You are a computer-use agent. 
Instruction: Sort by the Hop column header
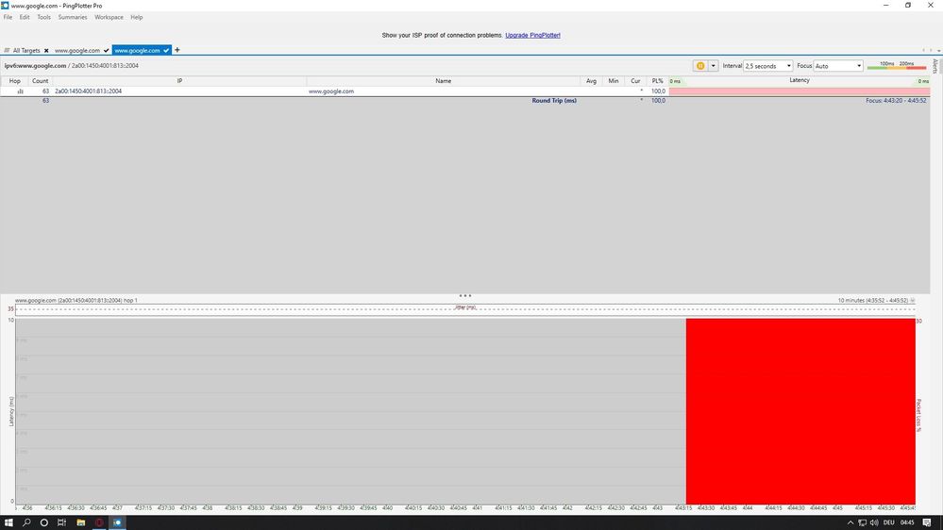pos(14,81)
